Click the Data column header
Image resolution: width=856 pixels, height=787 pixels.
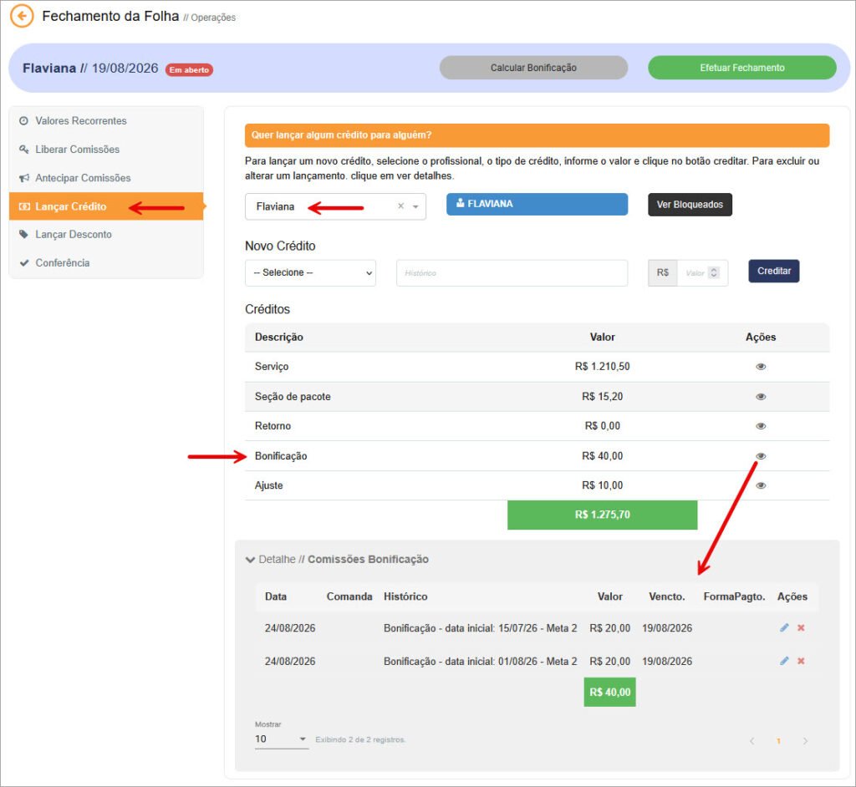pyautogui.click(x=276, y=597)
